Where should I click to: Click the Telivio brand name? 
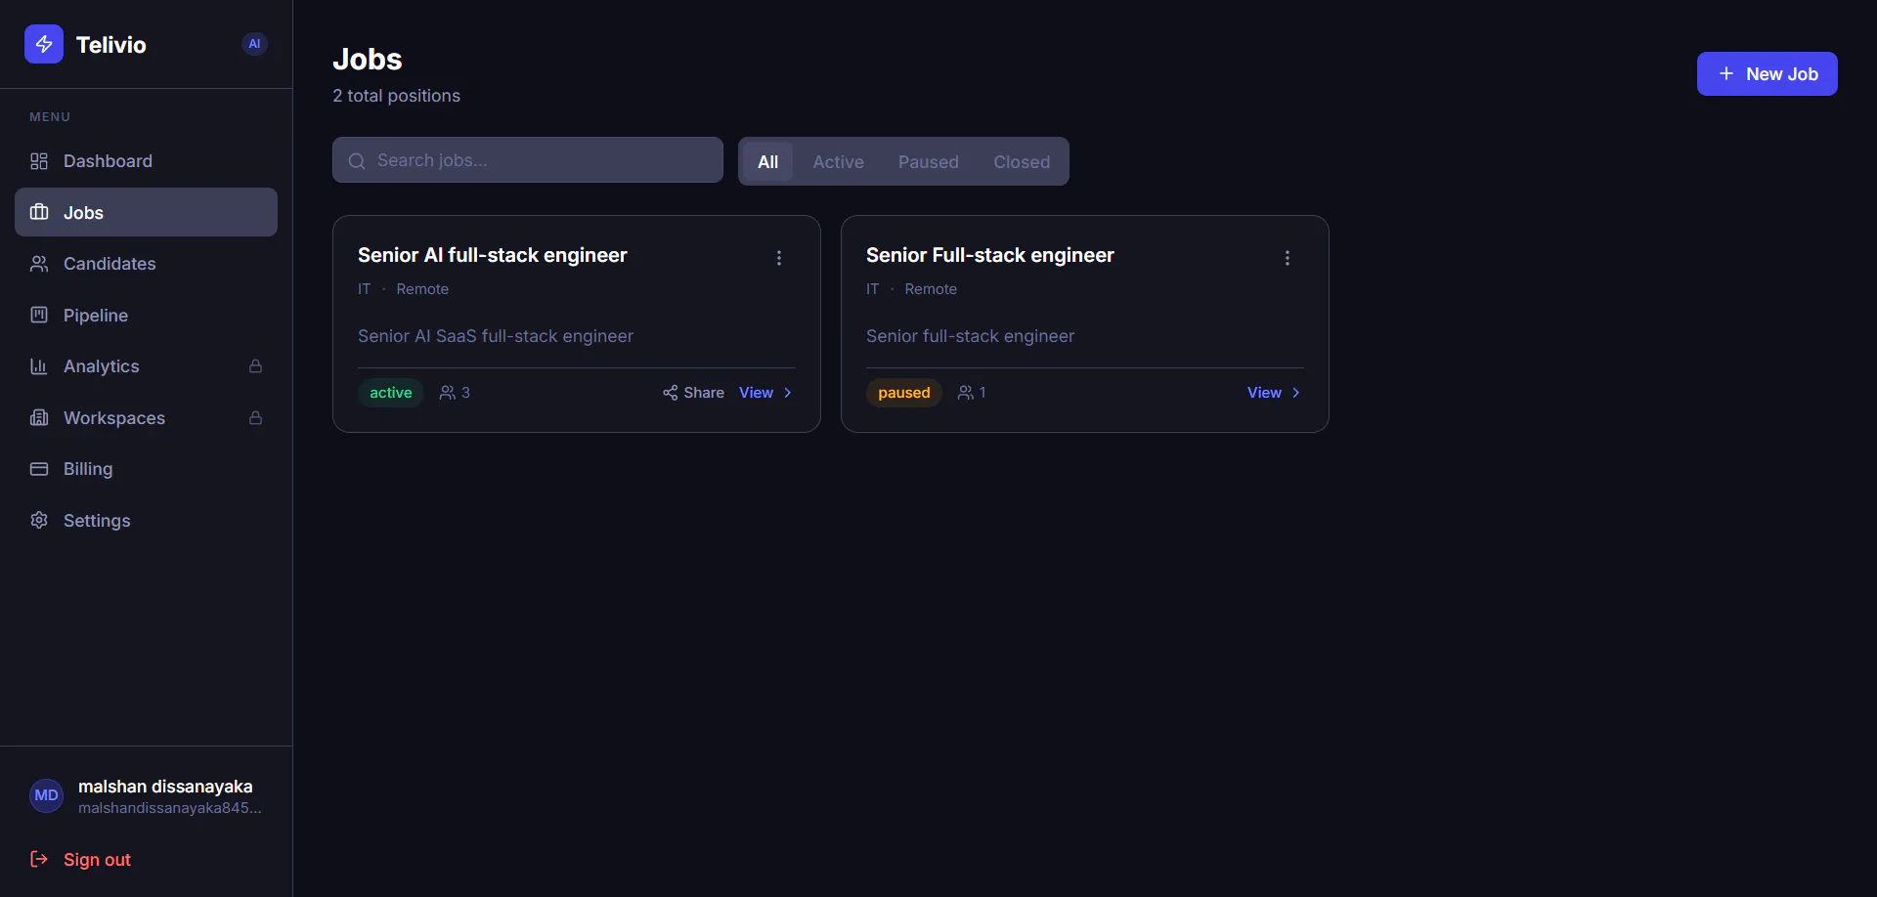point(111,45)
